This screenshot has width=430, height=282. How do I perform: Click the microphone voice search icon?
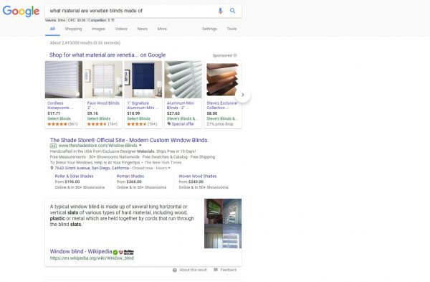tap(220, 11)
